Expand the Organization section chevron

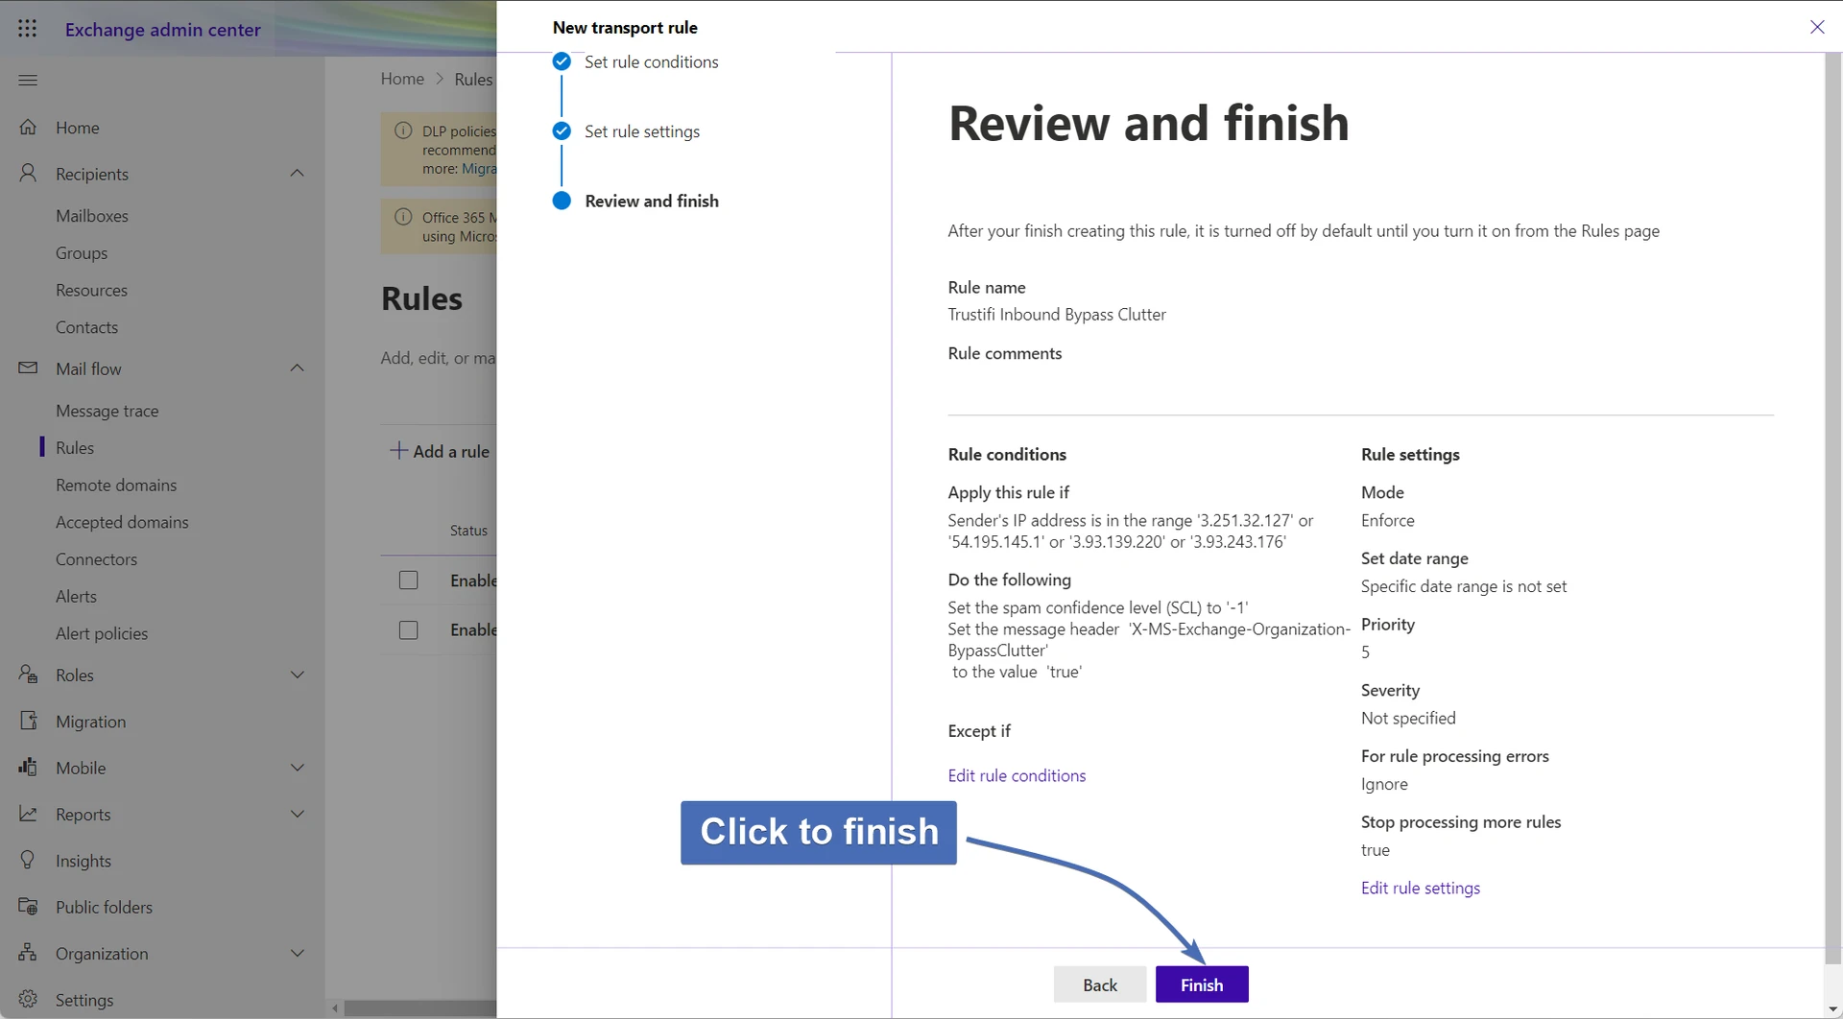point(298,953)
